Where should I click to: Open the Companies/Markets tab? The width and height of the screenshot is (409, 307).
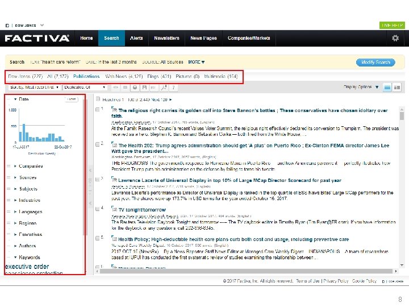point(249,38)
